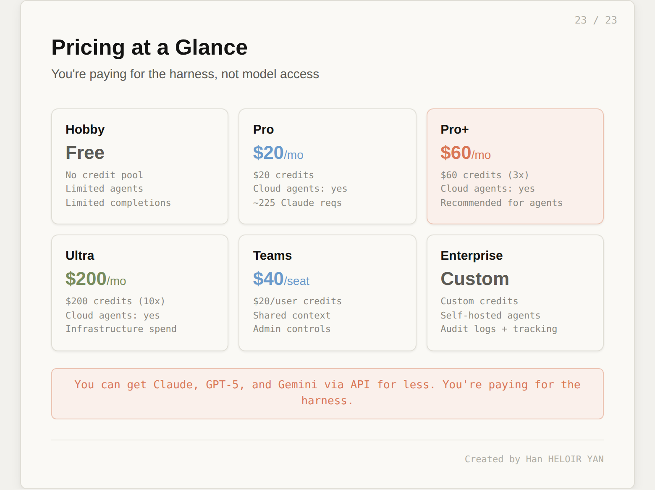Click the API callout banner about harness
This screenshot has width=655, height=490.
coord(327,393)
